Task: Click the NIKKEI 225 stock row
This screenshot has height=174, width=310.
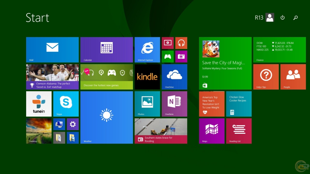Action: pos(275,50)
